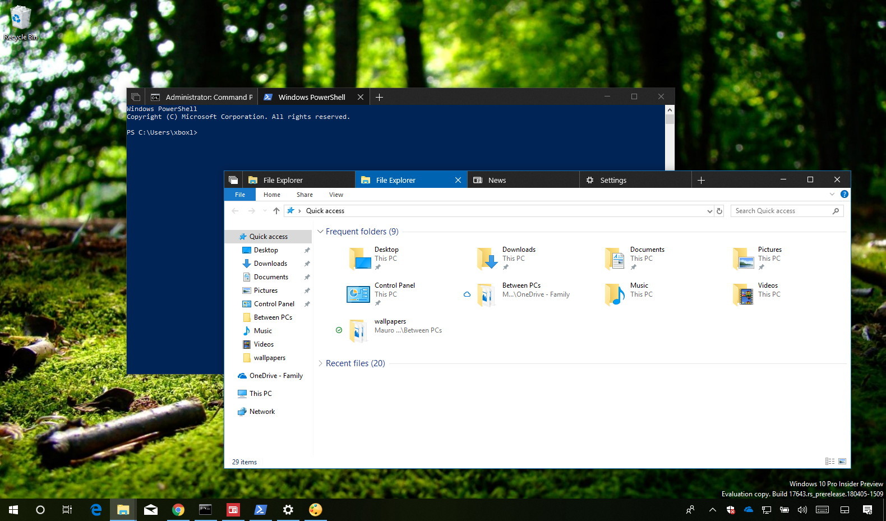This screenshot has width=886, height=521.
Task: Expand the ribbon with chevron
Action: 832,194
